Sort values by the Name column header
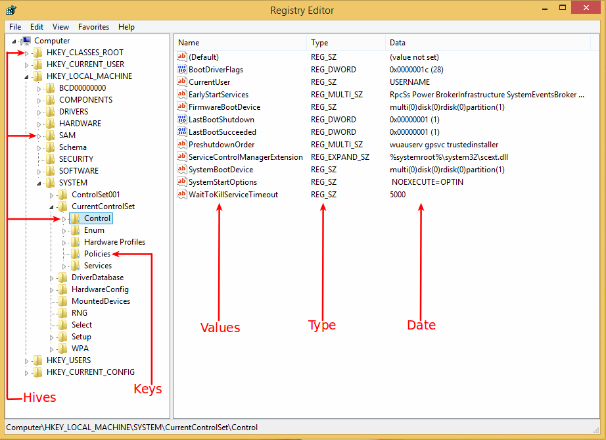This screenshot has height=440, width=606. 189,43
